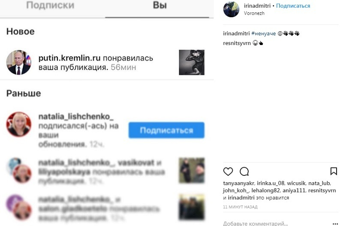This screenshot has height=226, width=343.
Task: Like the post with the heart icon
Action: point(228,171)
